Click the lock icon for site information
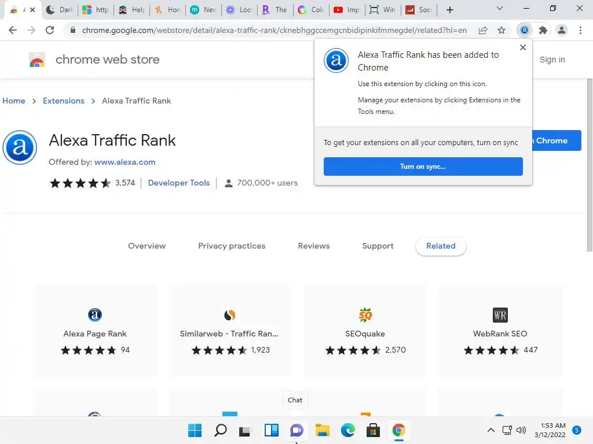593x444 pixels. point(73,30)
